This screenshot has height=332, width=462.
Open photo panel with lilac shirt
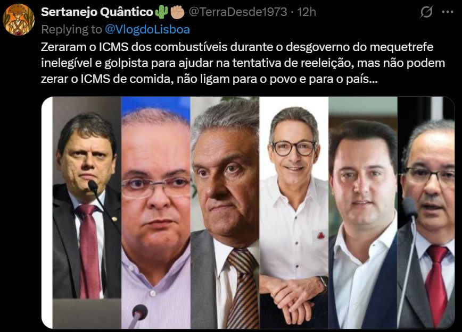(x=155, y=212)
